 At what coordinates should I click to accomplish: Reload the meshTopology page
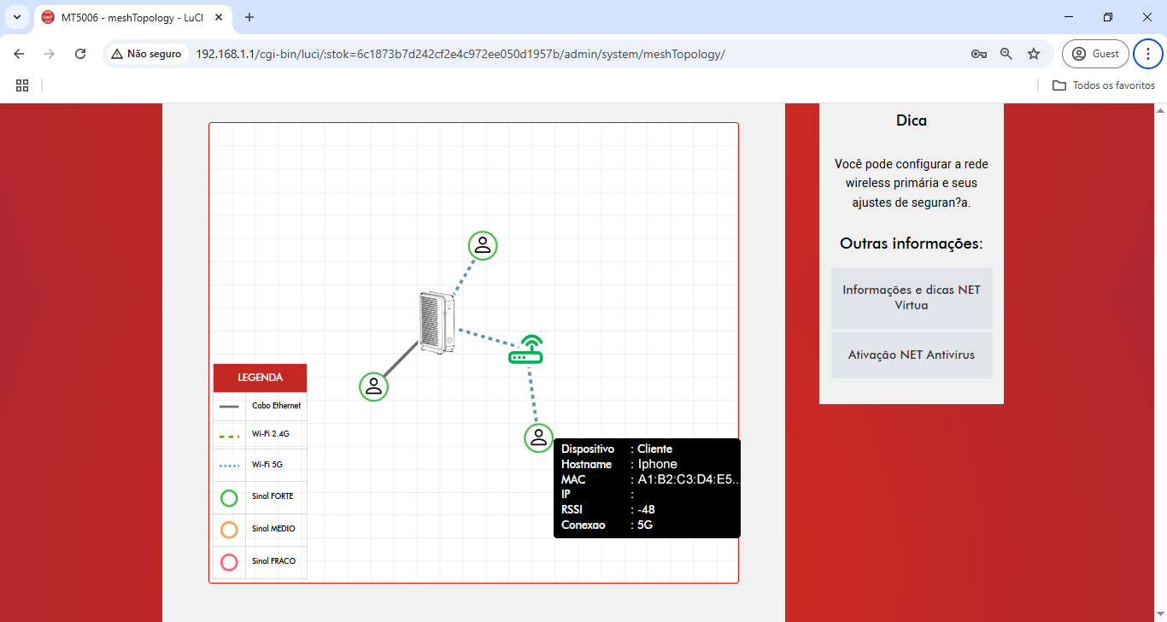pos(80,54)
